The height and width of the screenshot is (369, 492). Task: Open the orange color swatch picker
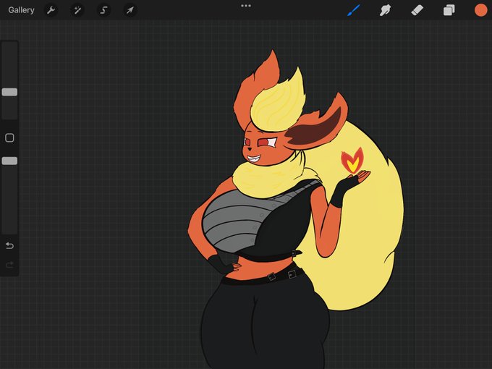tap(480, 10)
